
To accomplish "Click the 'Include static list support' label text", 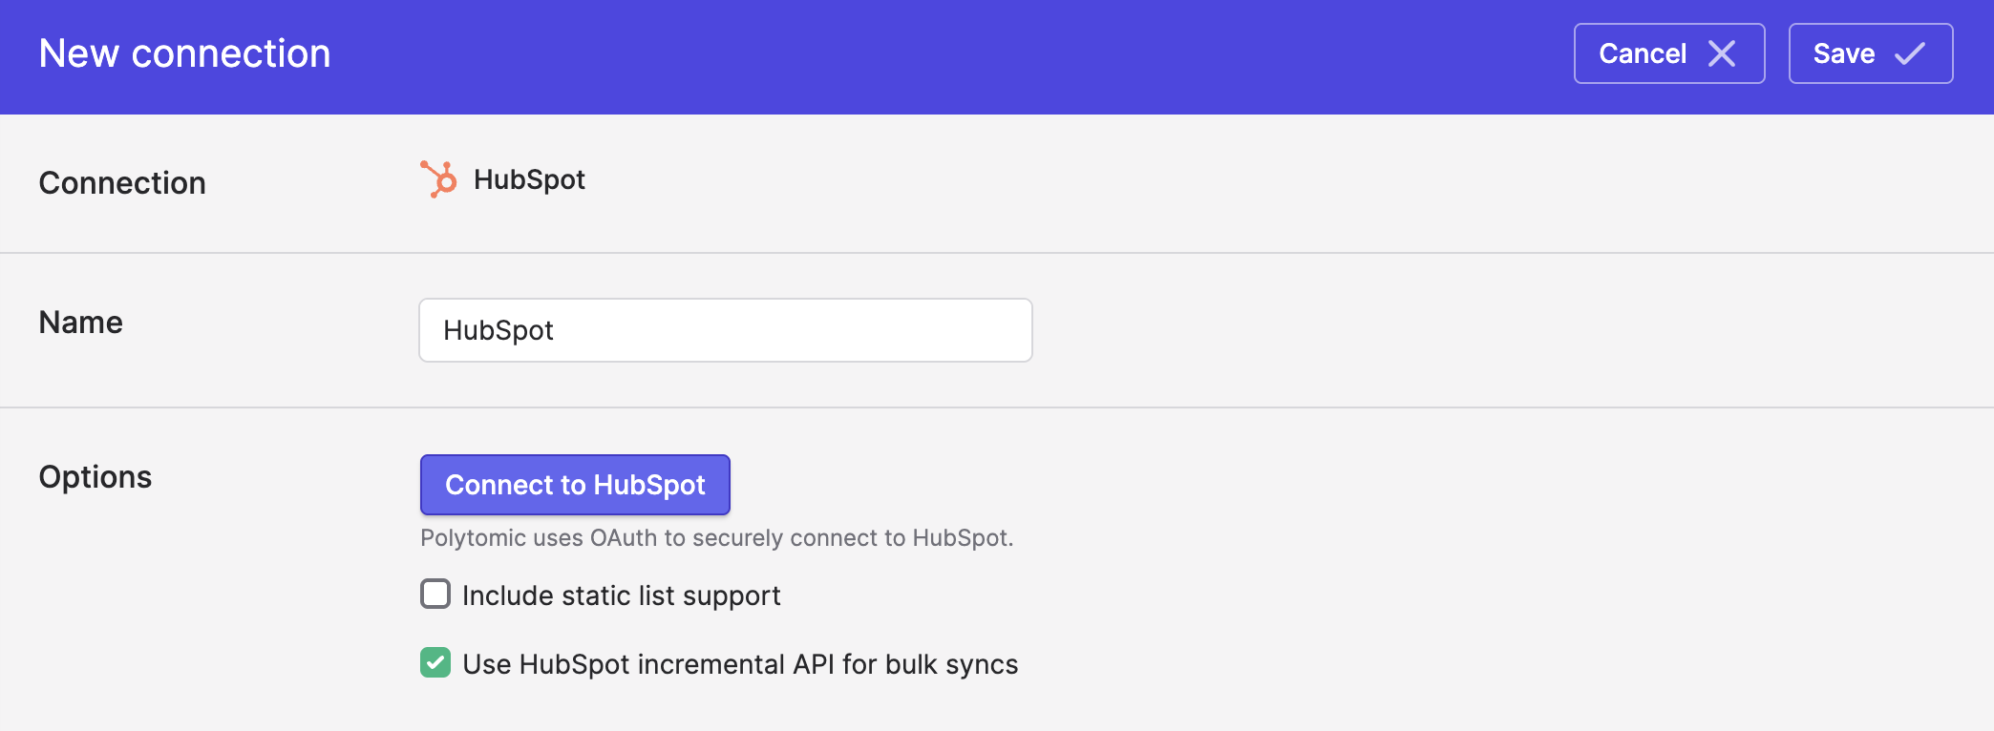I will click(622, 595).
